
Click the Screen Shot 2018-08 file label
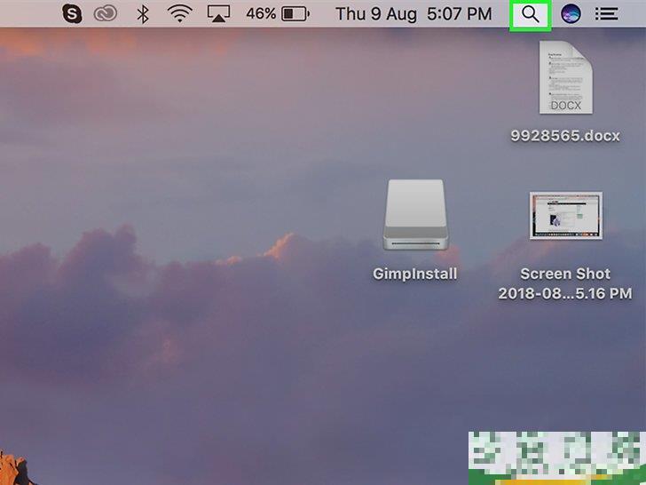tap(565, 283)
